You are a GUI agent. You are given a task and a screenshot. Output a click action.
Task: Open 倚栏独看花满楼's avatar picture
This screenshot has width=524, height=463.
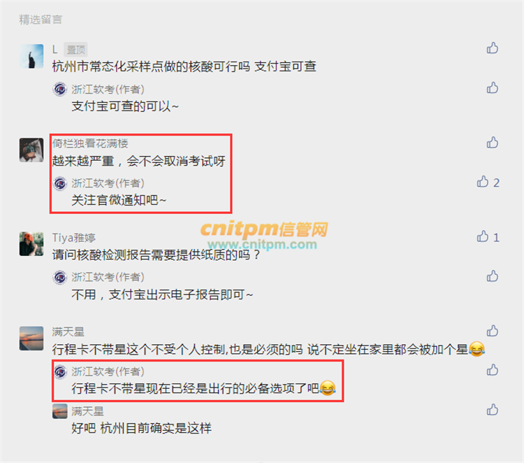coord(31,150)
